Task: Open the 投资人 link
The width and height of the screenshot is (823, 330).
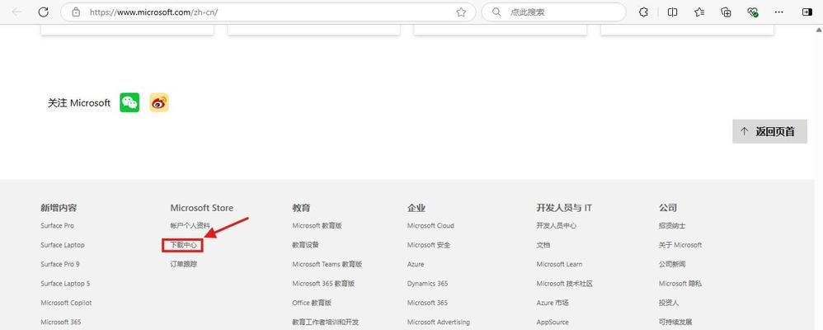Action: click(669, 303)
